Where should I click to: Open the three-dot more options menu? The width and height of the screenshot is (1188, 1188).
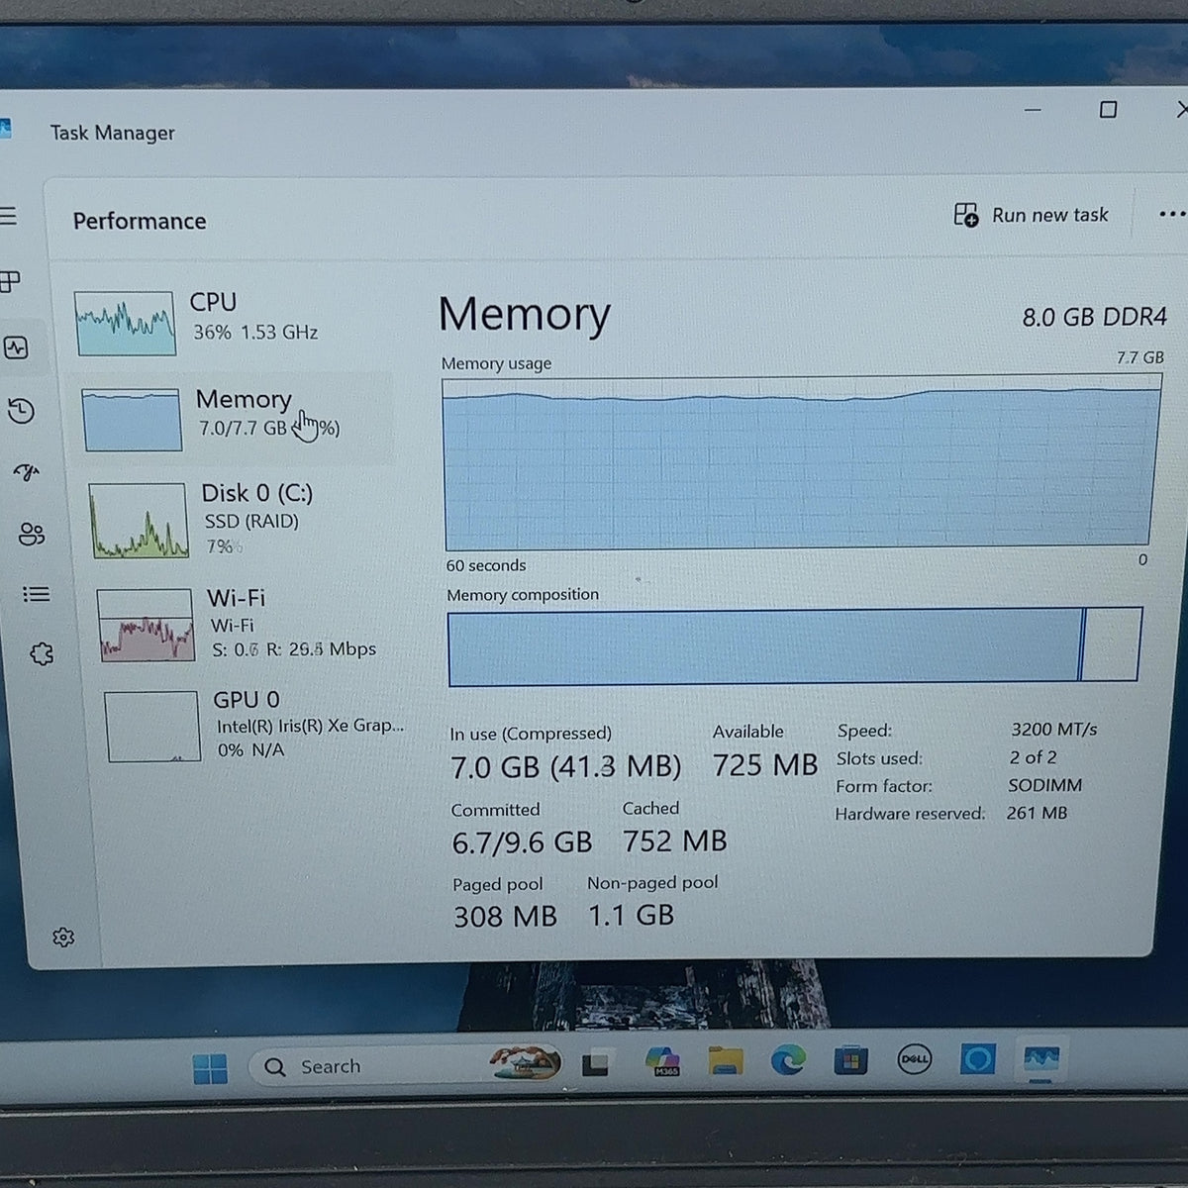[x=1171, y=214]
